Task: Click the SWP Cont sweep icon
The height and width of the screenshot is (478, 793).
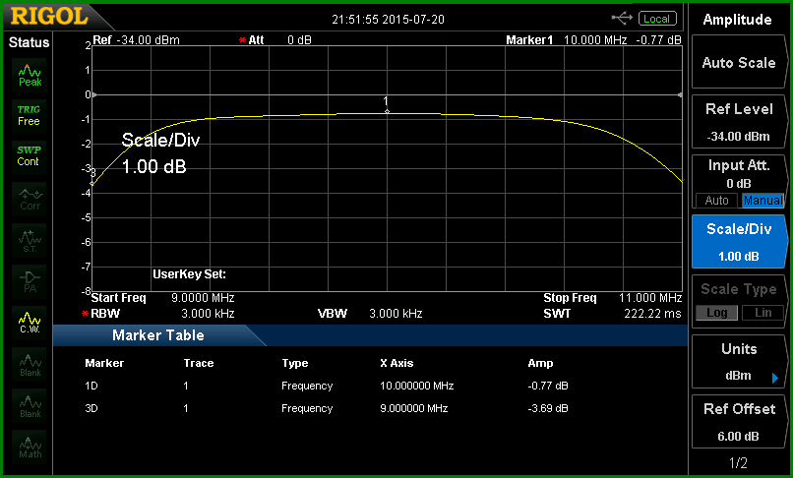Action: (x=30, y=156)
